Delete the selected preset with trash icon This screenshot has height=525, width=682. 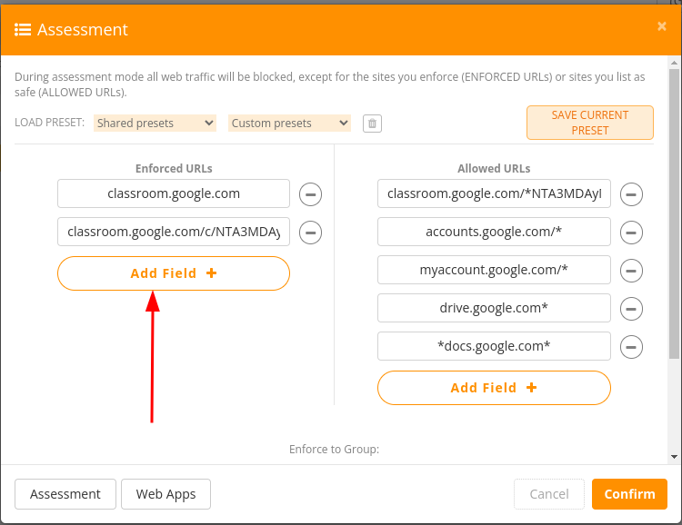tap(372, 124)
